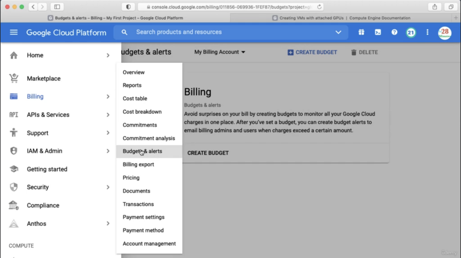Viewport: 461px width, 258px height.
Task: Choose Budgets & alerts menu entry
Action: (x=149, y=151)
